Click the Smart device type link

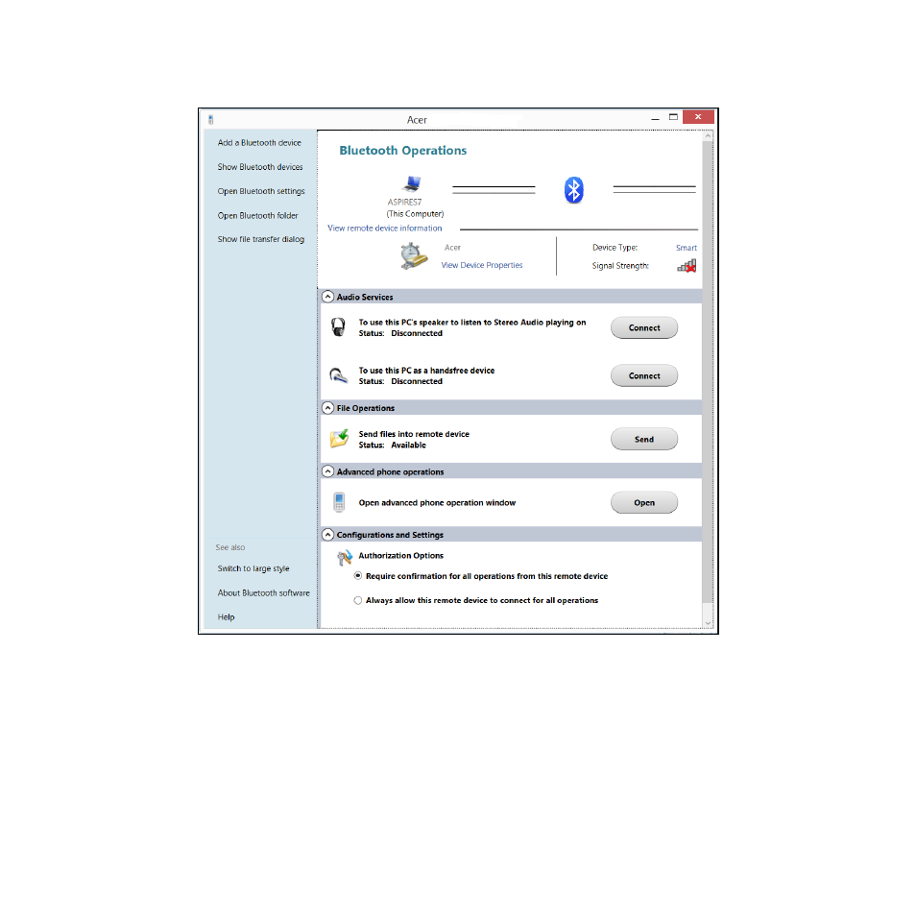(687, 248)
